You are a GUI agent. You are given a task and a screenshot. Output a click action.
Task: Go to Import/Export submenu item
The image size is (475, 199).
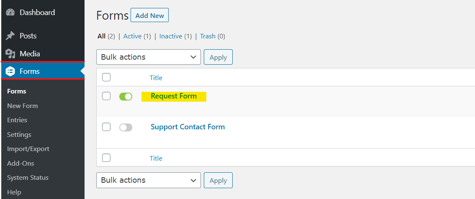[28, 149]
